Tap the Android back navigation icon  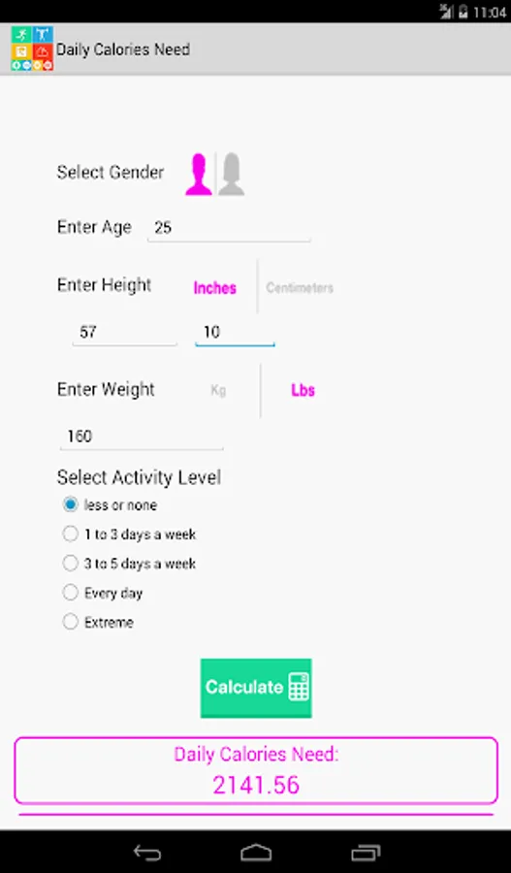point(147,853)
